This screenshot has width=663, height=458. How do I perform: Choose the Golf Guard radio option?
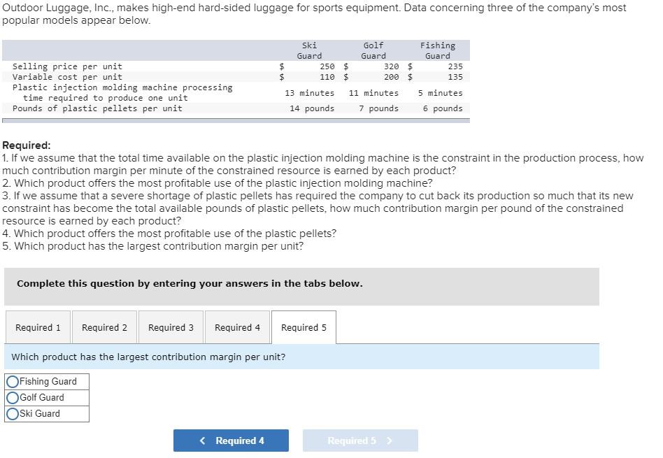tap(13, 398)
